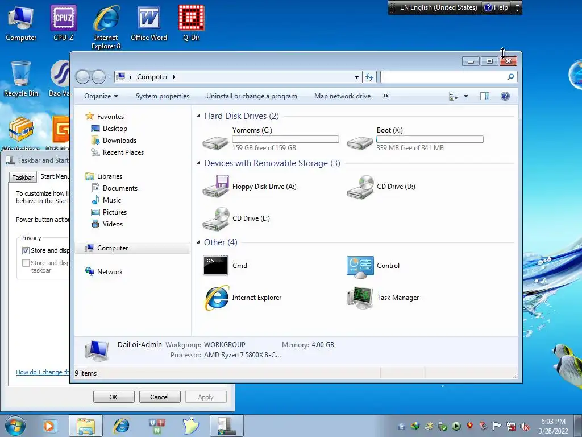
Task: Click the Windows Explorer taskbar button
Action: coord(86,426)
